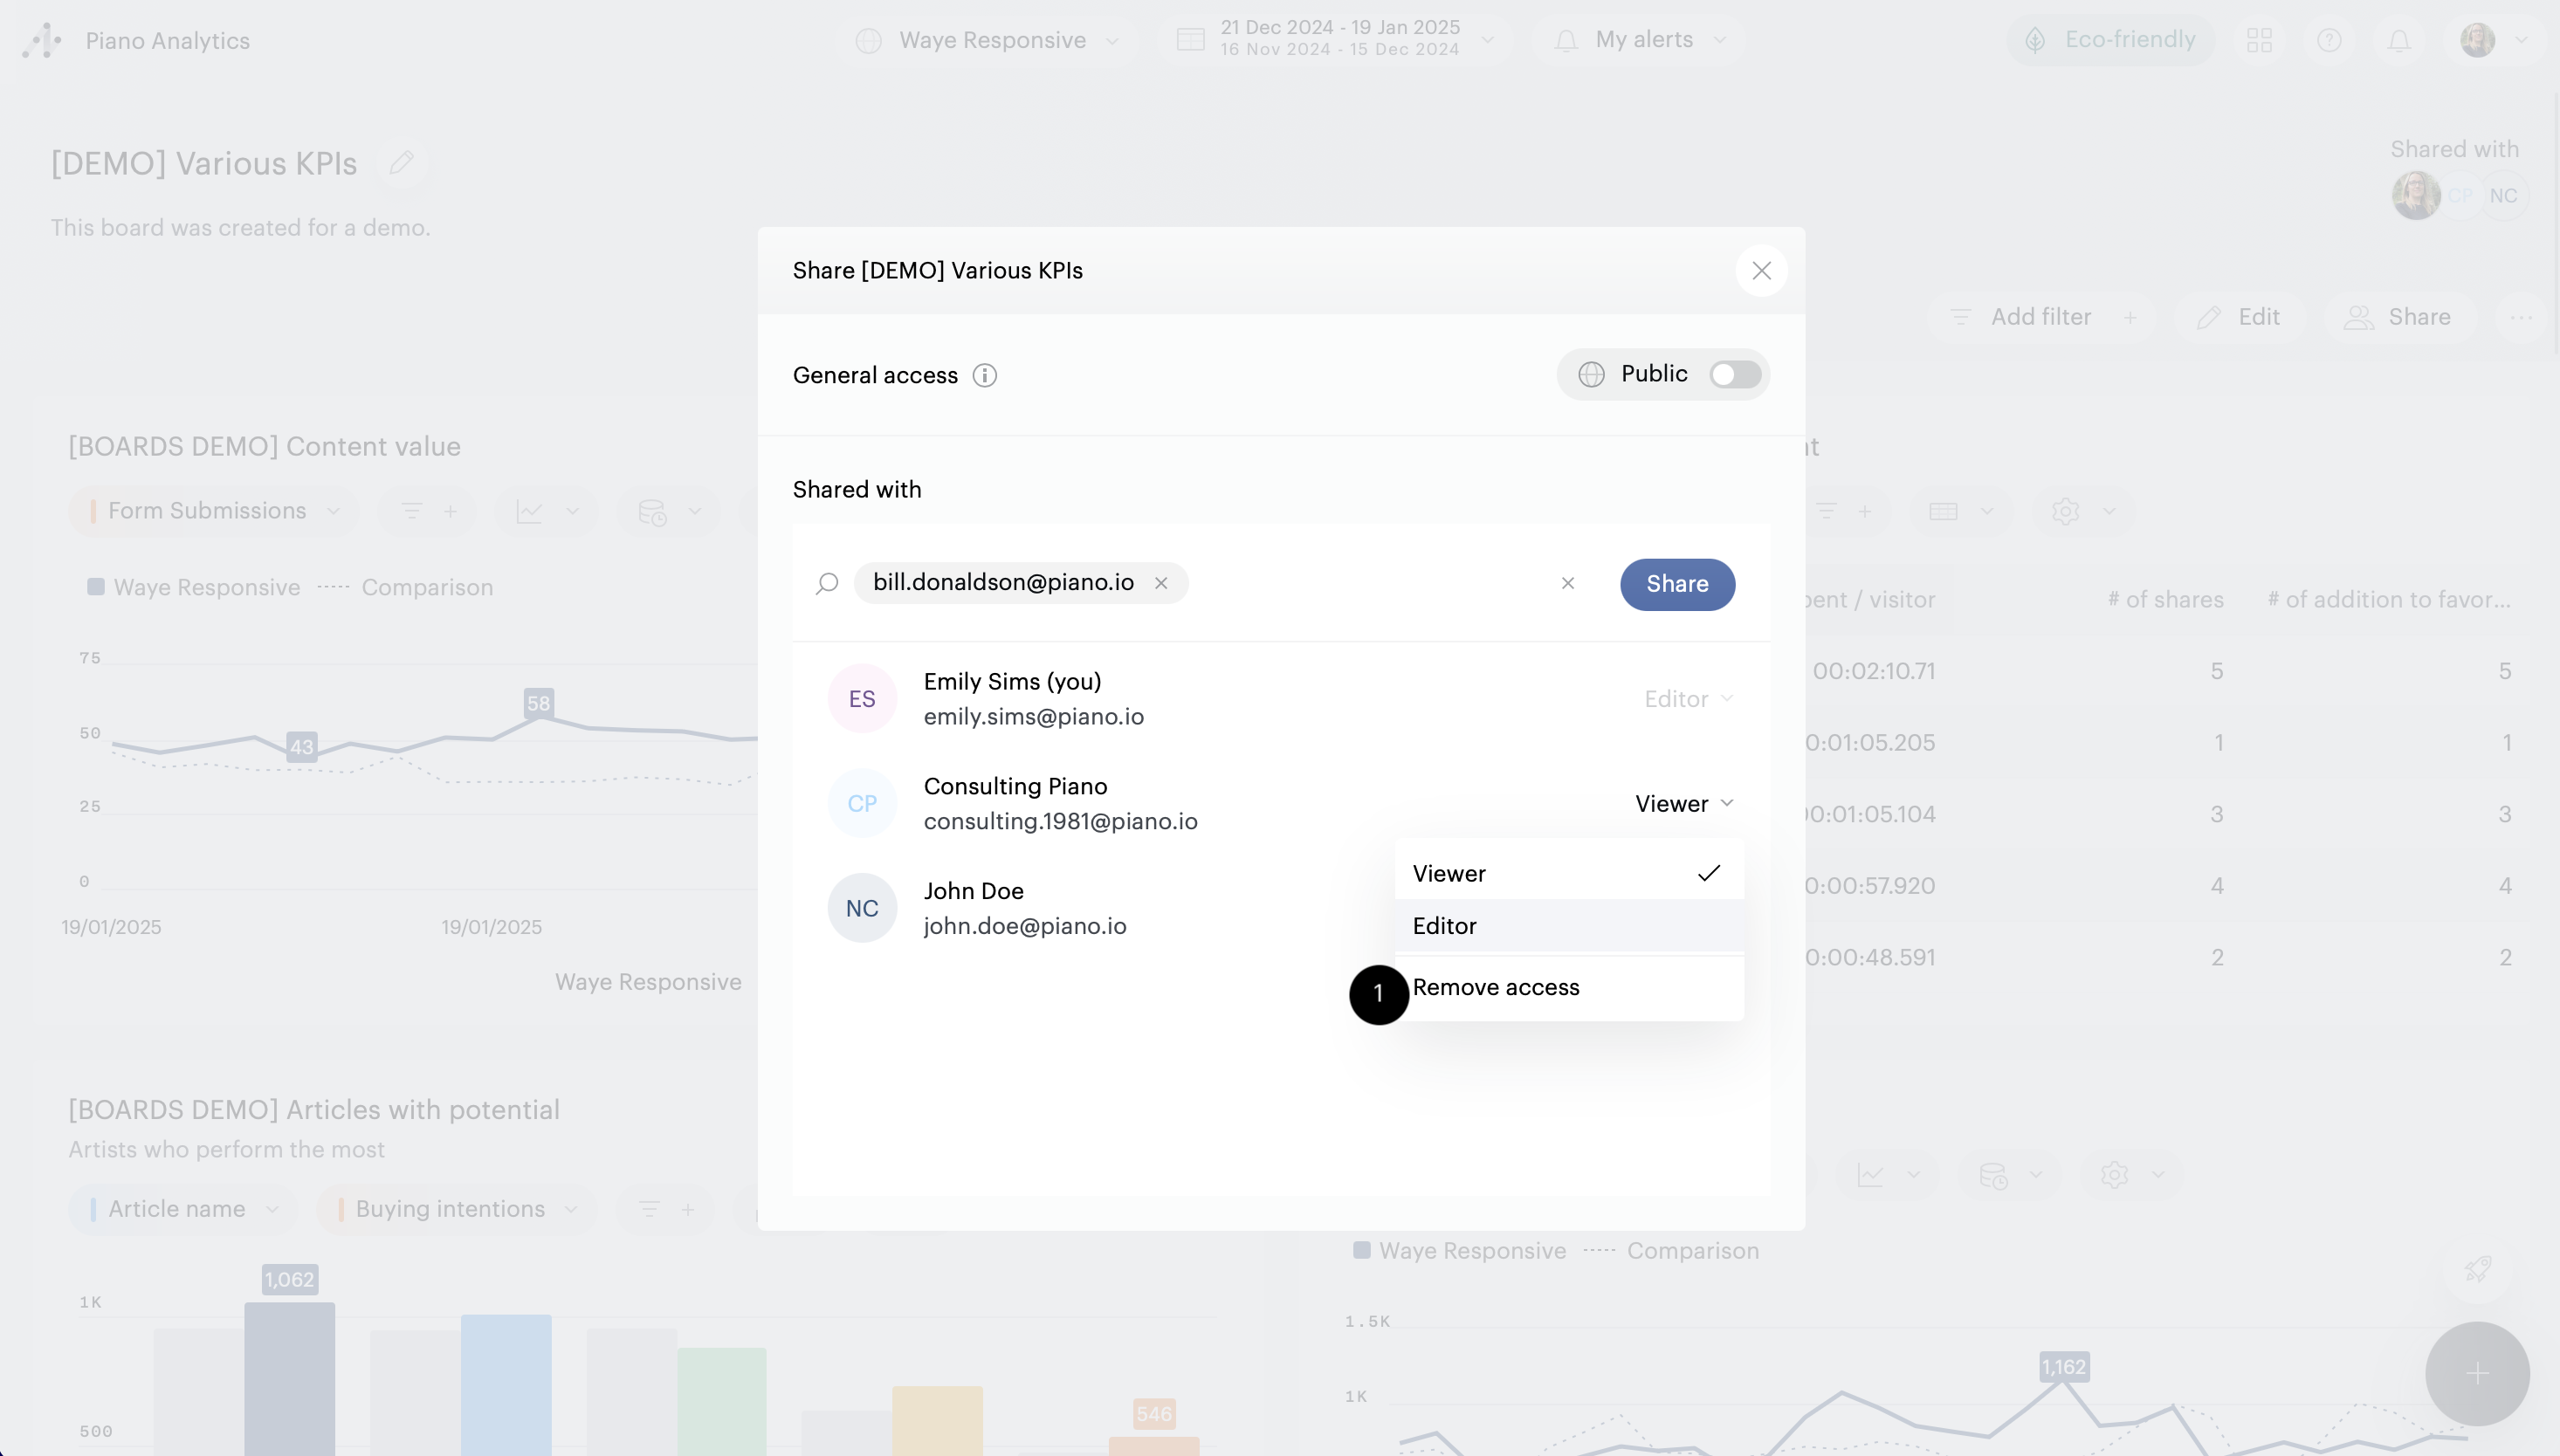2560x1456 pixels.
Task: Click the edit pencil next to board title
Action: (x=402, y=162)
